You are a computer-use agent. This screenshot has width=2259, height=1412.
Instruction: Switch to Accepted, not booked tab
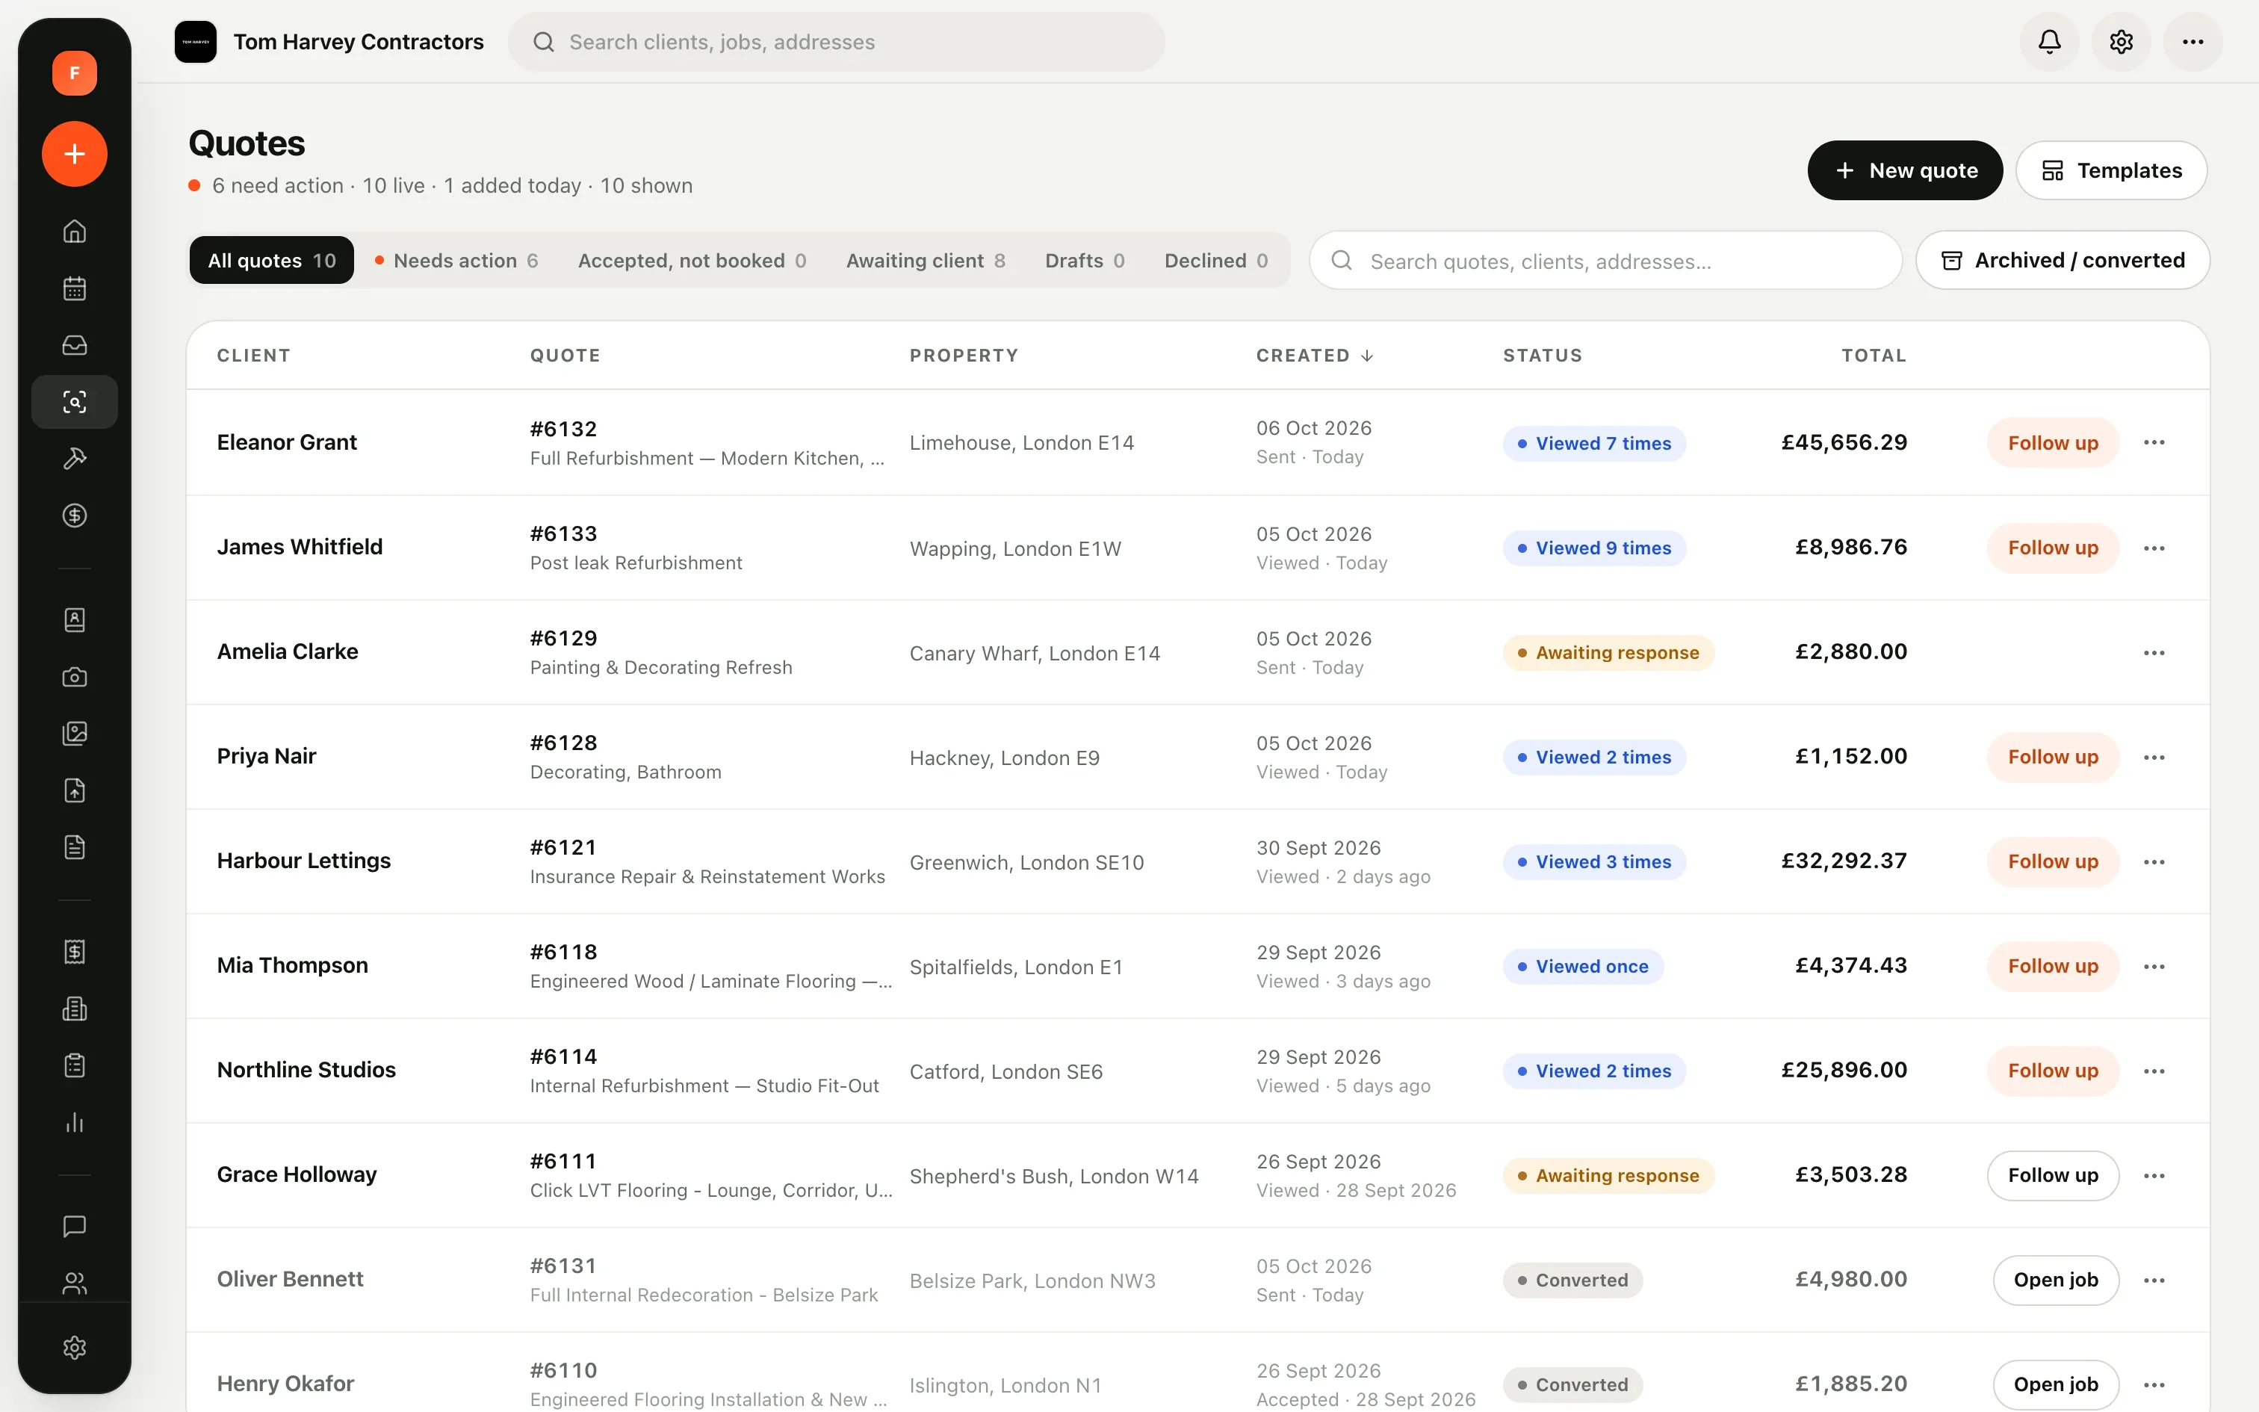click(692, 261)
